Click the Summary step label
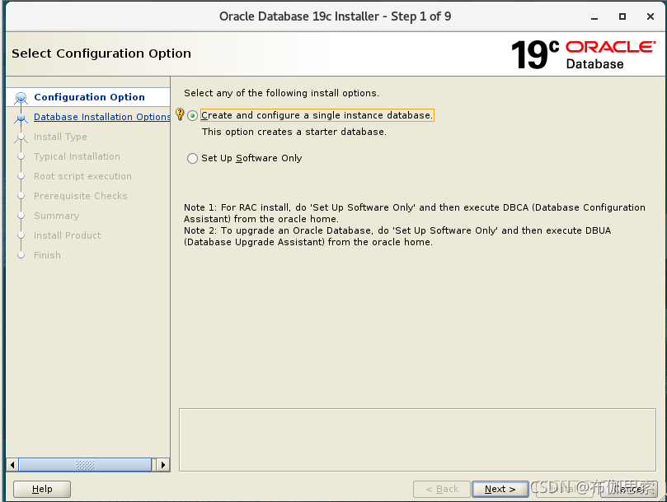The width and height of the screenshot is (667, 502). pos(57,216)
